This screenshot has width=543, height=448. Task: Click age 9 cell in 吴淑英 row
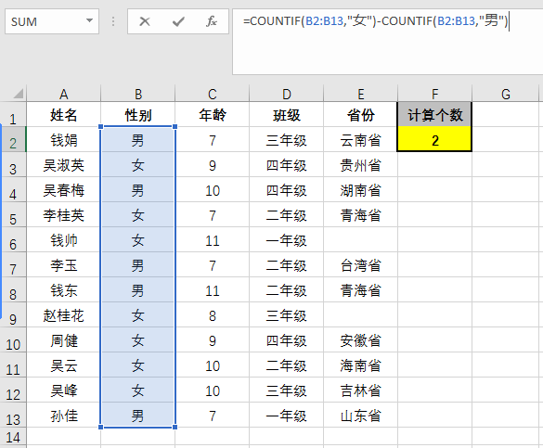pos(213,165)
